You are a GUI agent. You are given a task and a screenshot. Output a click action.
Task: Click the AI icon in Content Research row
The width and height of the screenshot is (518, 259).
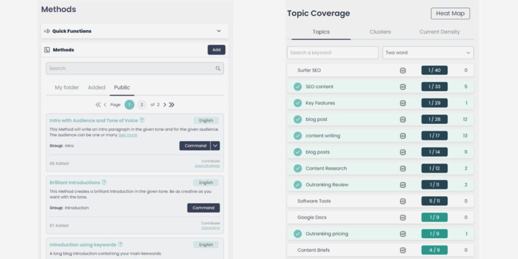click(x=403, y=168)
